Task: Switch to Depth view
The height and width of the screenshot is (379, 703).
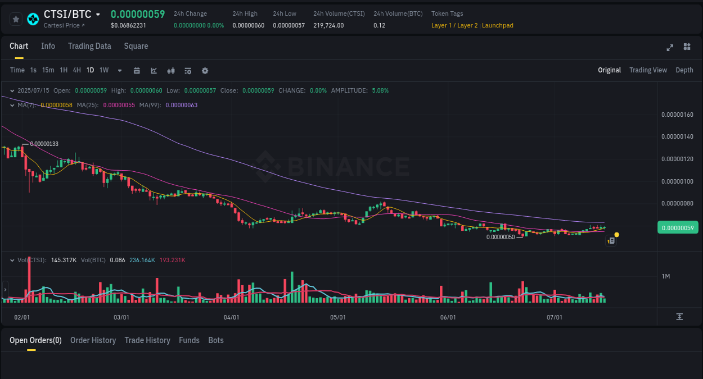Action: (684, 70)
